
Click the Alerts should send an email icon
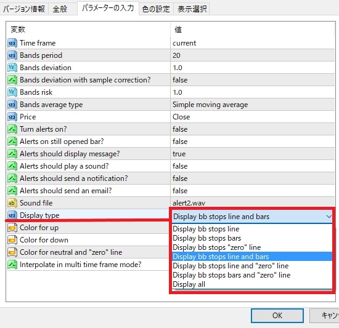click(12, 191)
